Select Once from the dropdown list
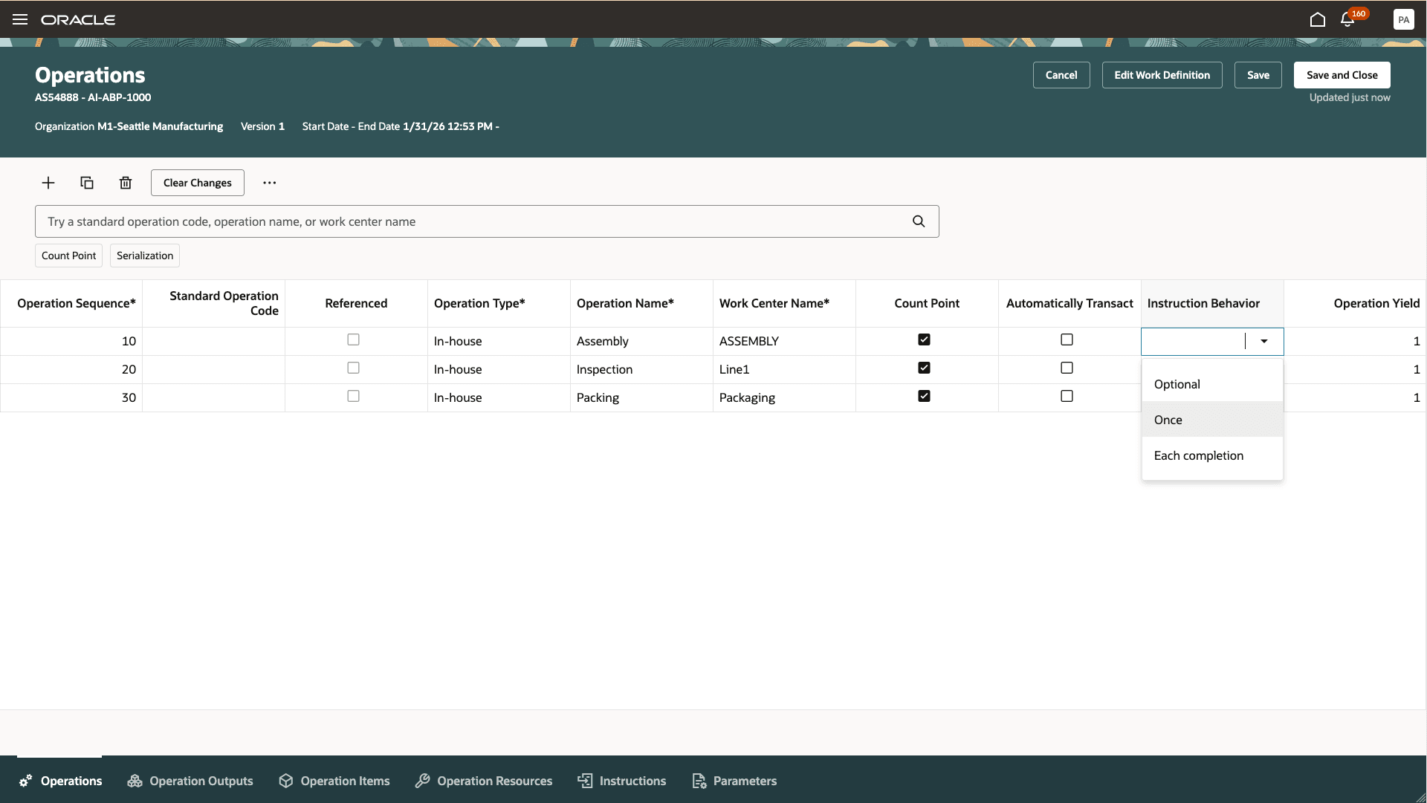Image resolution: width=1427 pixels, height=803 pixels. tap(1168, 420)
